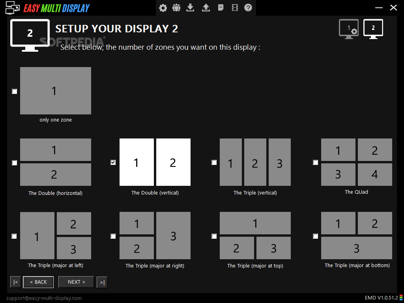Click 'The QUad' label
The image size is (404, 303).
point(356,192)
